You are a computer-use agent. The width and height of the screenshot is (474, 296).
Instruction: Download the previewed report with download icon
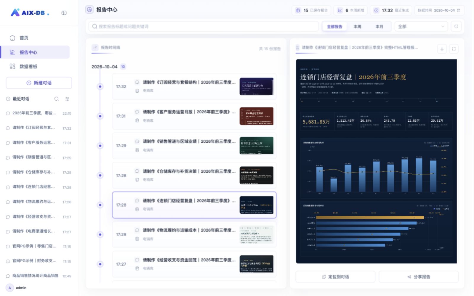tap(442, 49)
